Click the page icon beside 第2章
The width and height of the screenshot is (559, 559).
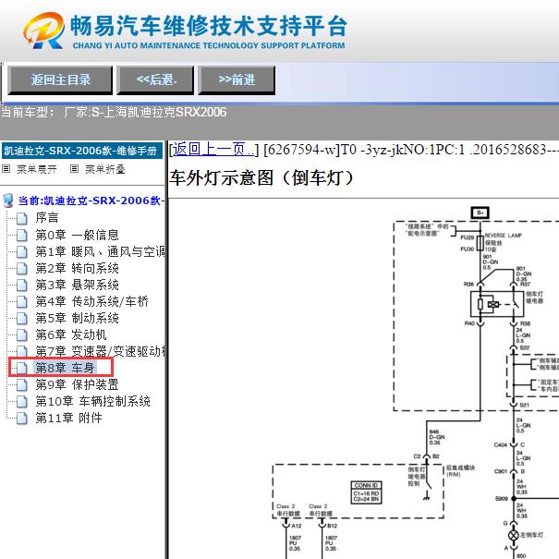pos(22,269)
